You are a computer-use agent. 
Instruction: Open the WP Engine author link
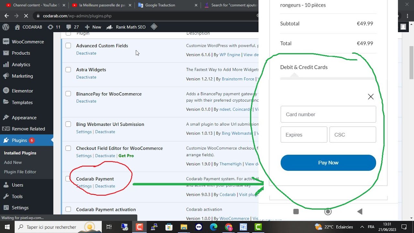click(x=230, y=55)
